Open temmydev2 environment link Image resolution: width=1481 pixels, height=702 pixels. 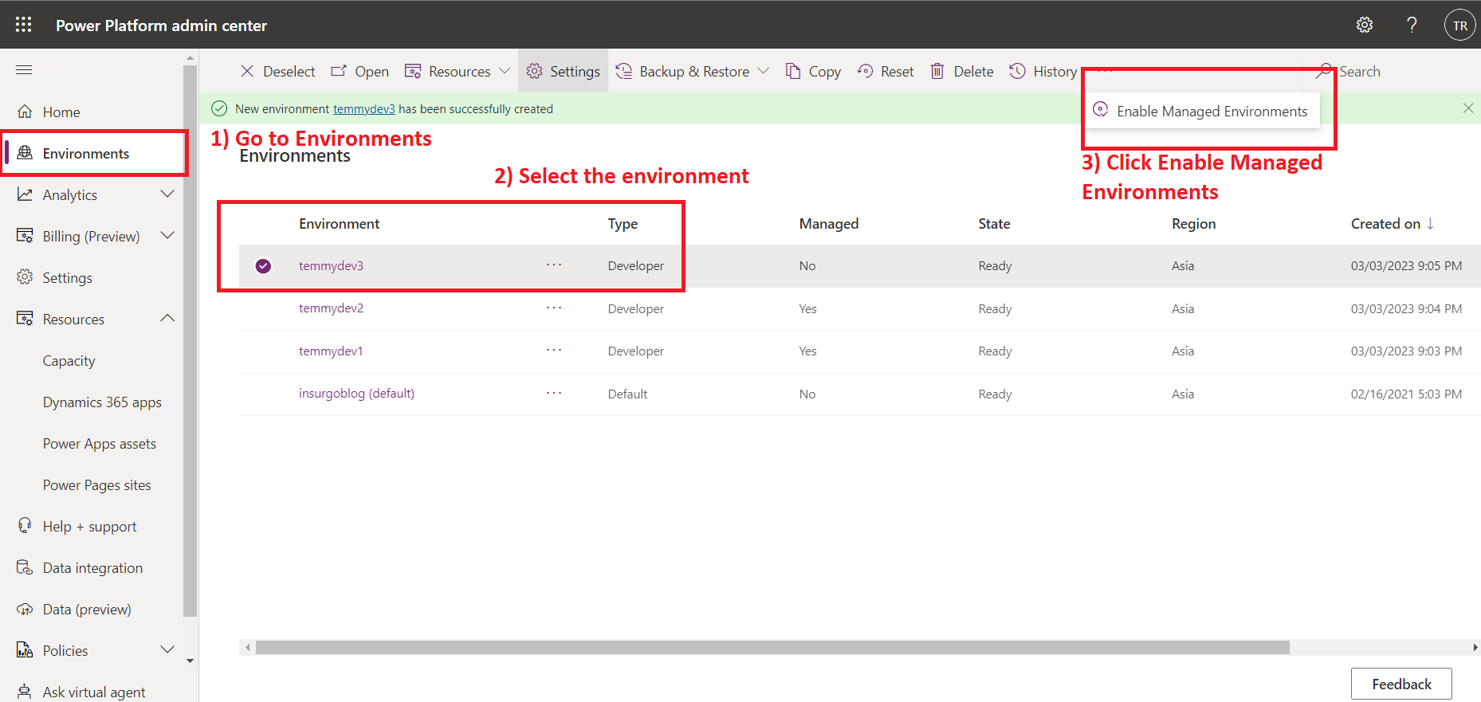(x=331, y=308)
